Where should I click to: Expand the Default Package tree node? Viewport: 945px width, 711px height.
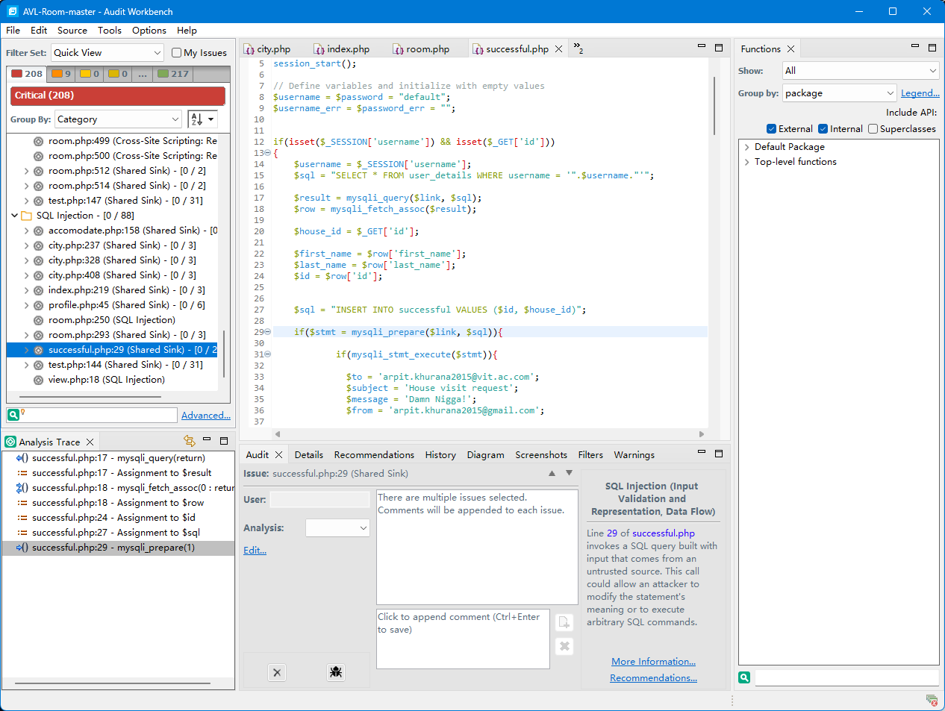click(746, 147)
